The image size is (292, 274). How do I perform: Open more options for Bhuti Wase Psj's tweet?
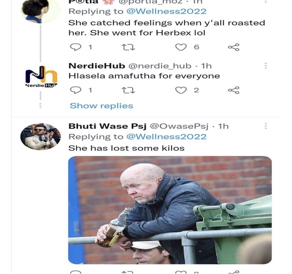coord(266,126)
